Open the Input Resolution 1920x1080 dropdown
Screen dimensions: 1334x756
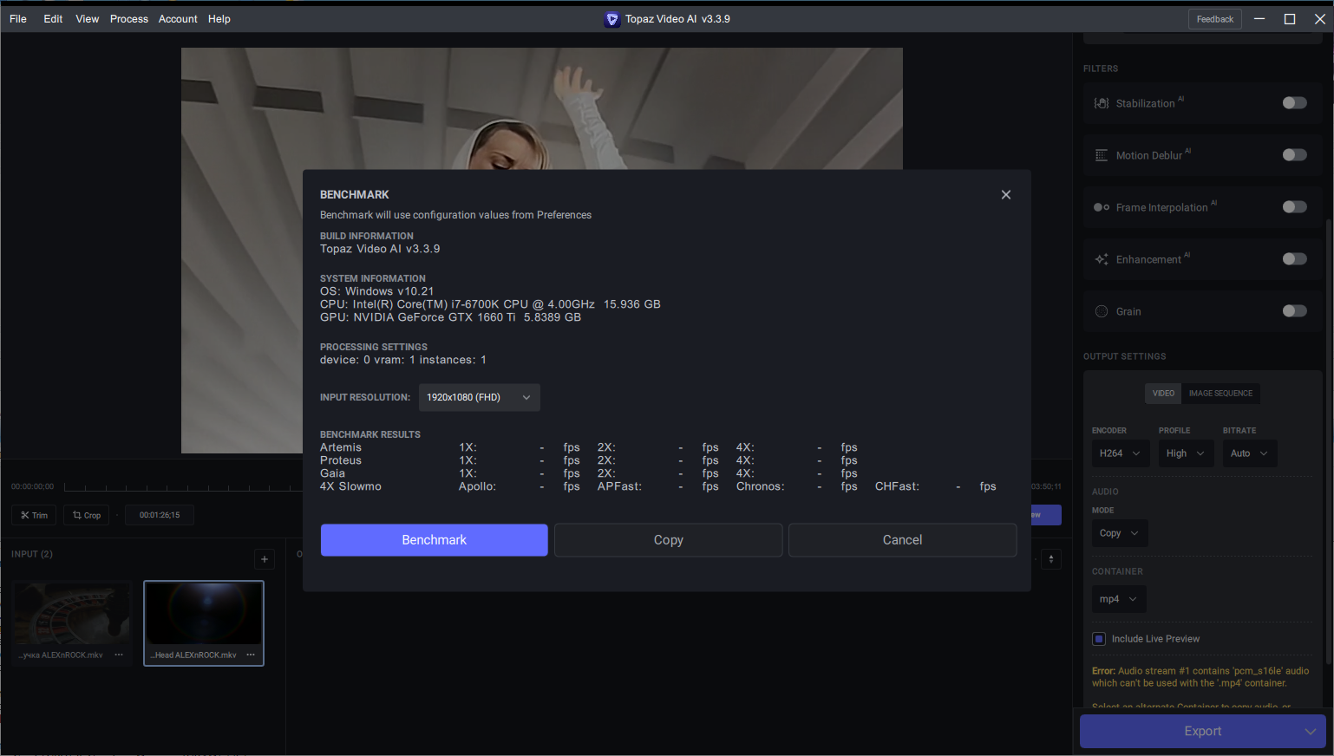click(x=480, y=397)
